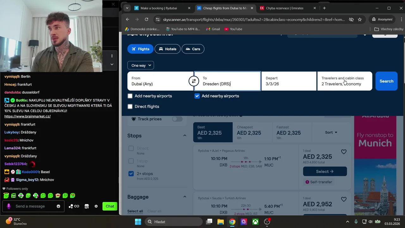Click the browser forward arrow
Screen dimensions: 405x228
click(x=137, y=19)
